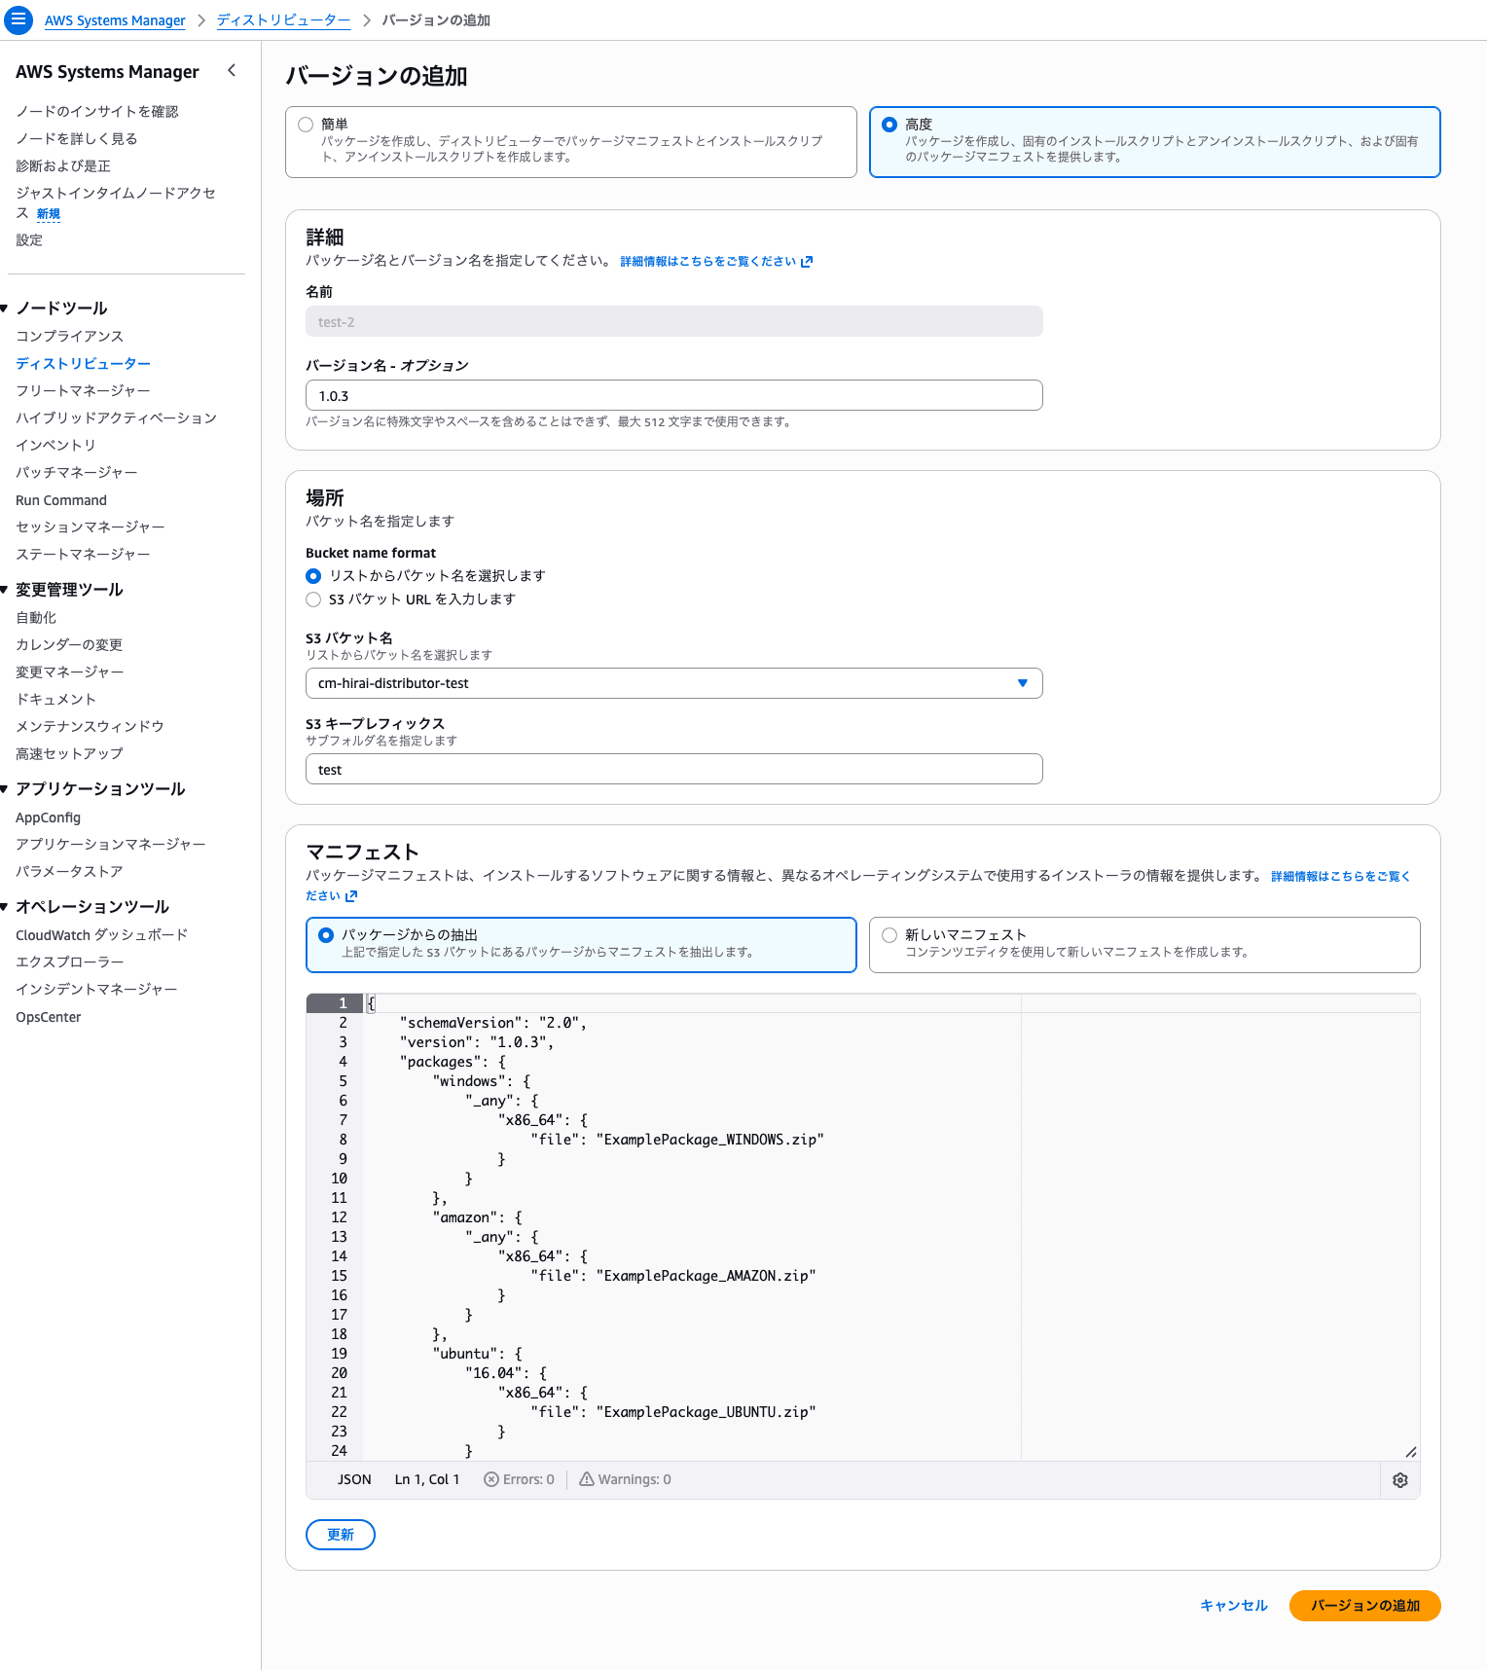Viewport: 1487px width, 1670px height.
Task: Open the S3 bucket name dropdown
Action: point(674,683)
